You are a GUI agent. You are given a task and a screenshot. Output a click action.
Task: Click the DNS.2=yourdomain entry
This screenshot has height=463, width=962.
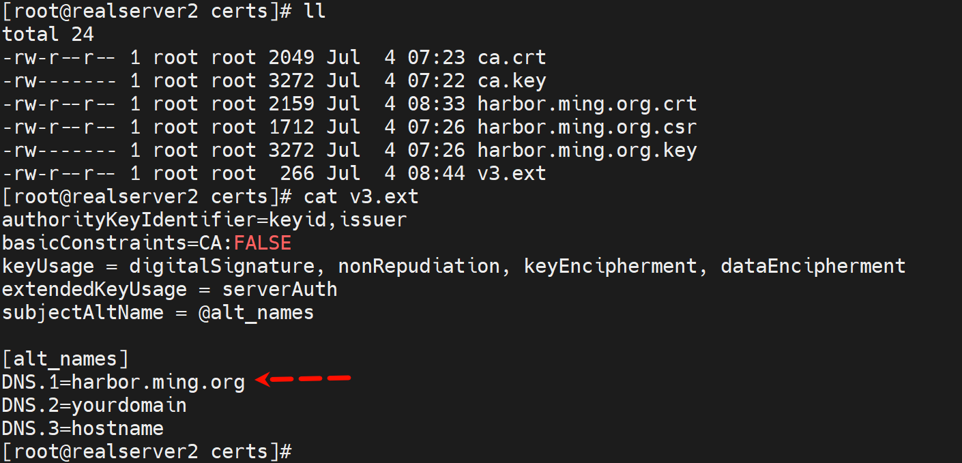pos(94,405)
